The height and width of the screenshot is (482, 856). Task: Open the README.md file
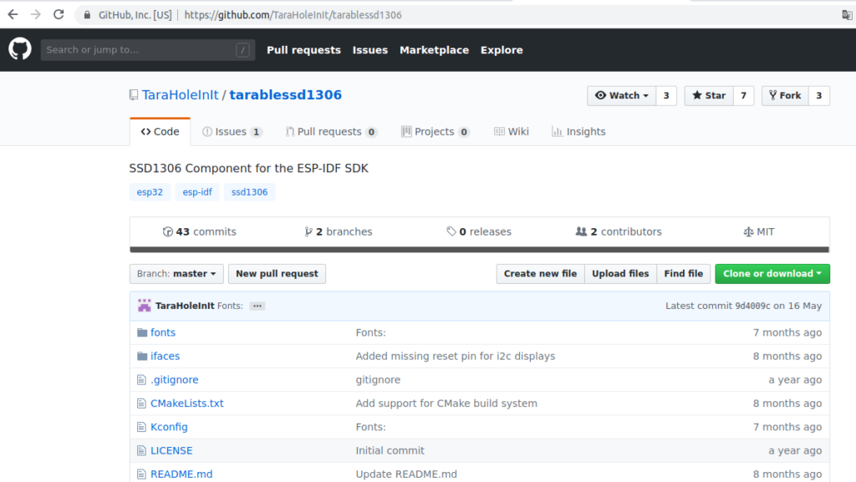(181, 474)
